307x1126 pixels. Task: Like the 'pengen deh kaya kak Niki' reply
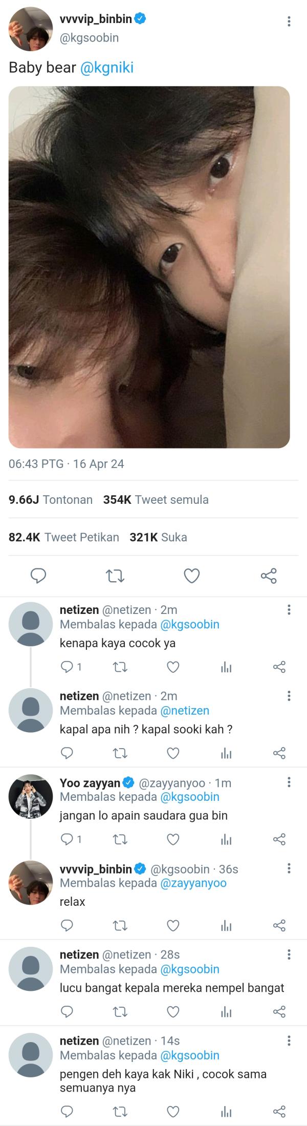coord(173,1111)
